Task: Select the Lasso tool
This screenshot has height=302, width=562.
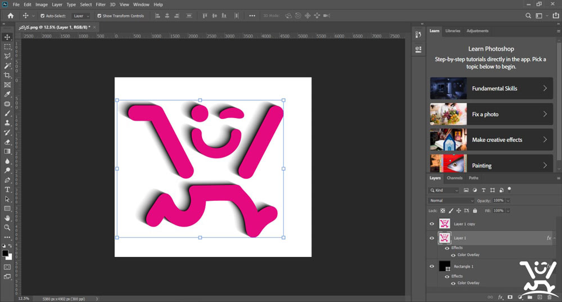Action: point(7,56)
